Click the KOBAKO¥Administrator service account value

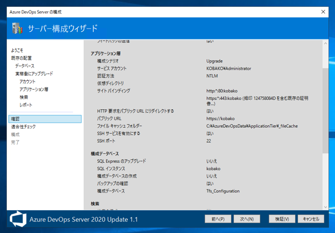coord(228,69)
